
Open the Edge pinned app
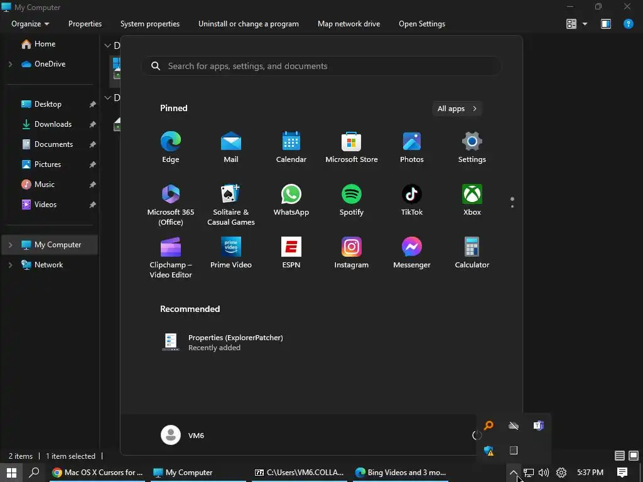(x=171, y=147)
